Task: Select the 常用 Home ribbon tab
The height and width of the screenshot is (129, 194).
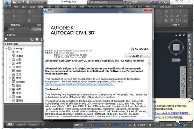Action: pyautogui.click(x=16, y=7)
